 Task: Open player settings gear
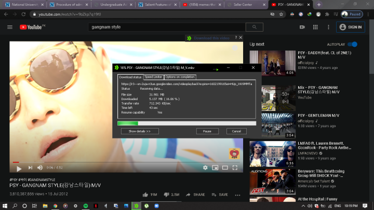pyautogui.click(x=205, y=167)
